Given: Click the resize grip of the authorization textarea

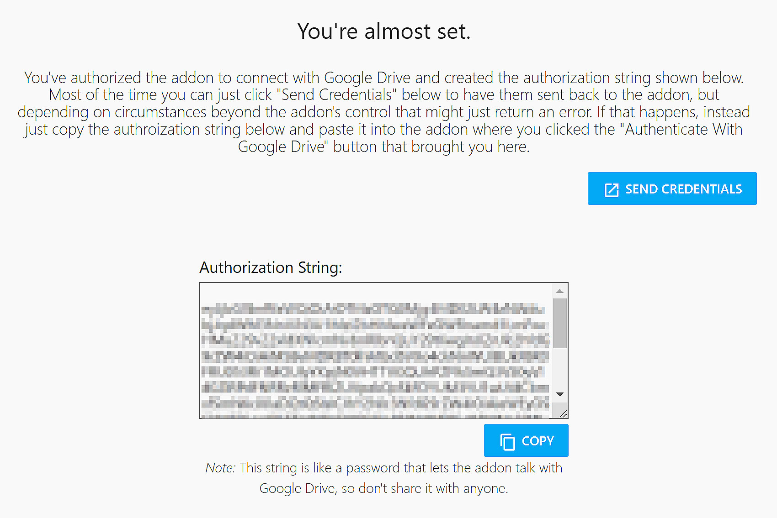Looking at the screenshot, I should click(563, 413).
